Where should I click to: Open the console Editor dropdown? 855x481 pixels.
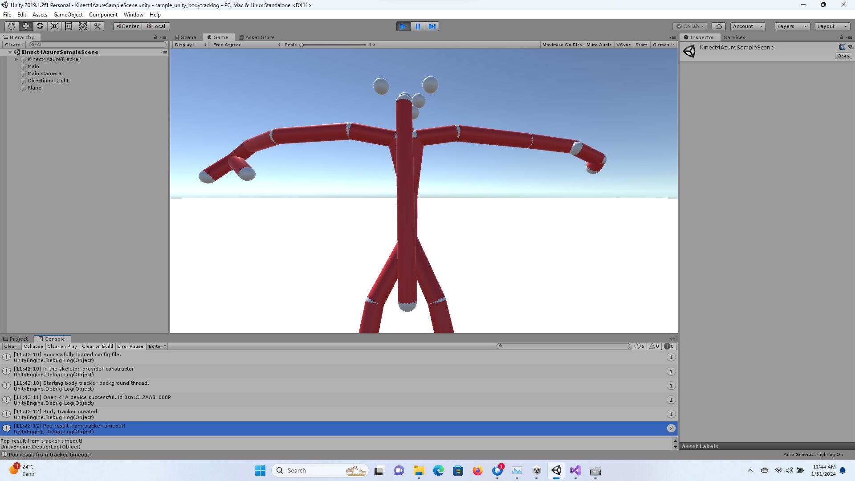pyautogui.click(x=157, y=346)
